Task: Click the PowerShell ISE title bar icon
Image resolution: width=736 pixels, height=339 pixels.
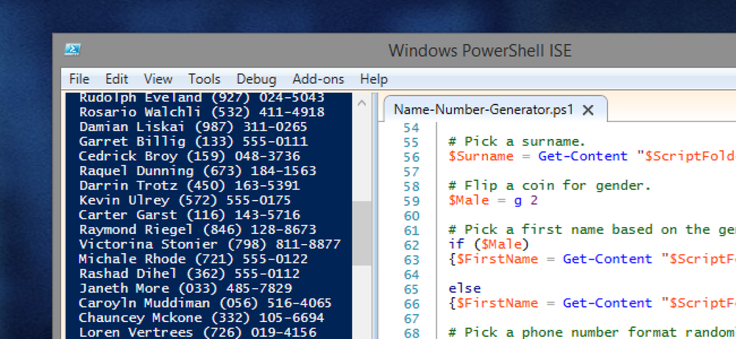Action: point(72,50)
